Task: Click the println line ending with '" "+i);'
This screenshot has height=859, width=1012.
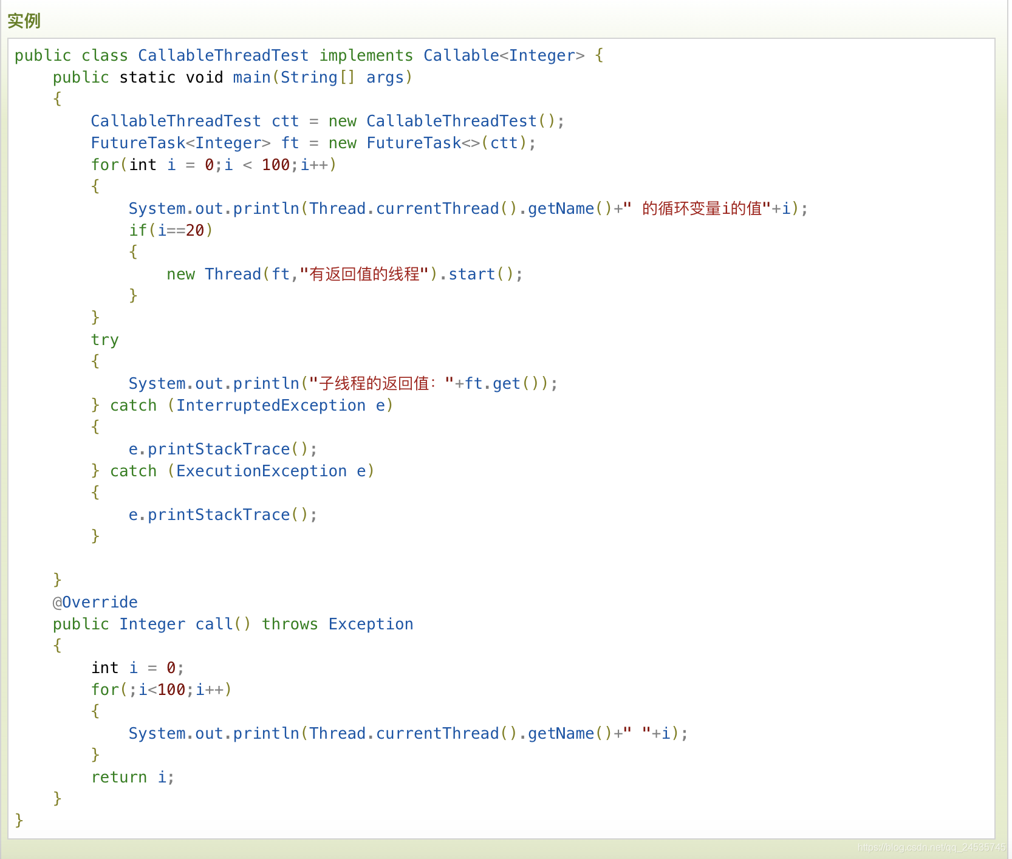Action: pyautogui.click(x=408, y=734)
